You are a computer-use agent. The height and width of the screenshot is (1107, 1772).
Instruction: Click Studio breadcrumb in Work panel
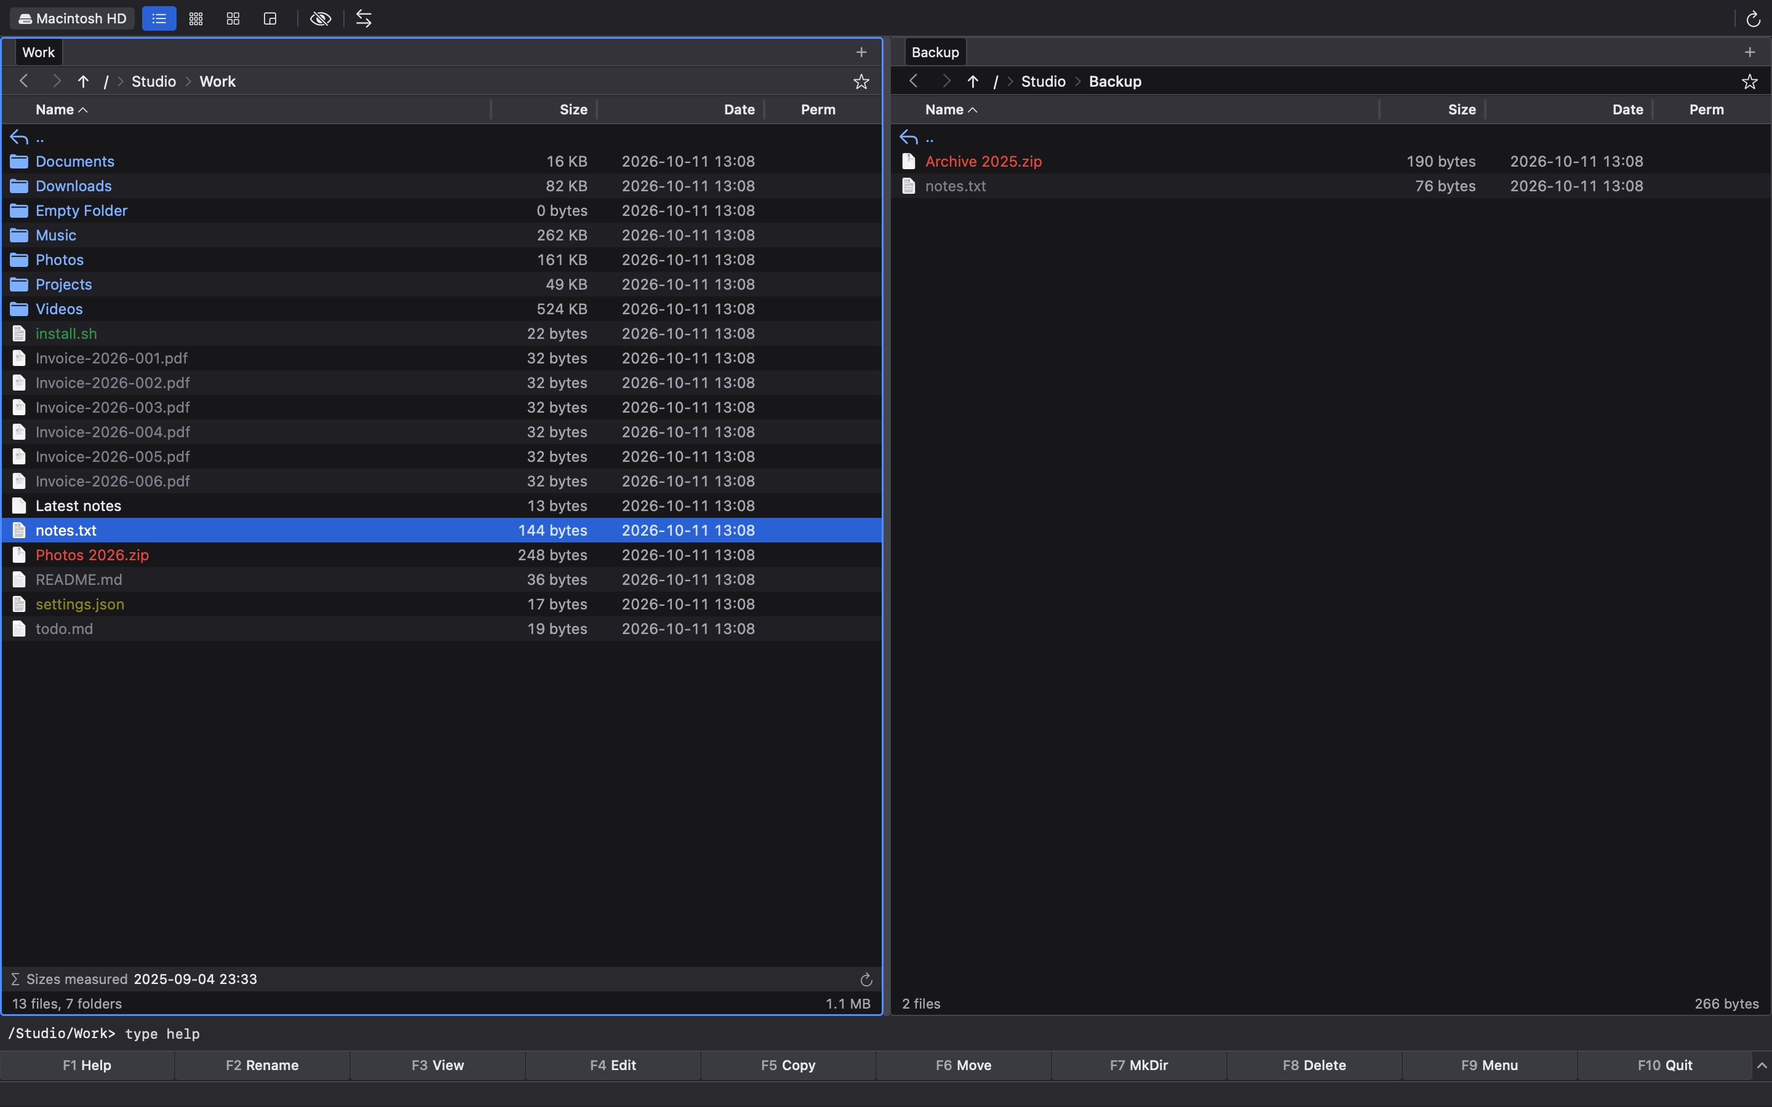[154, 81]
